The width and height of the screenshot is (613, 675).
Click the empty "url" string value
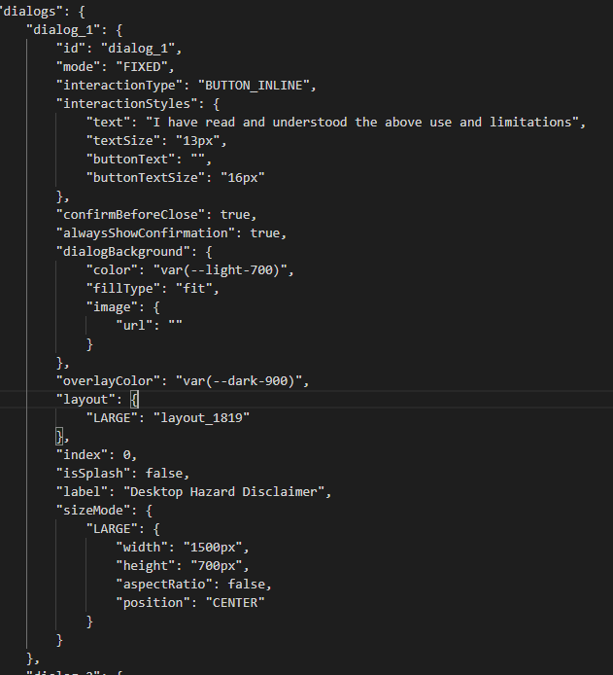pos(175,325)
